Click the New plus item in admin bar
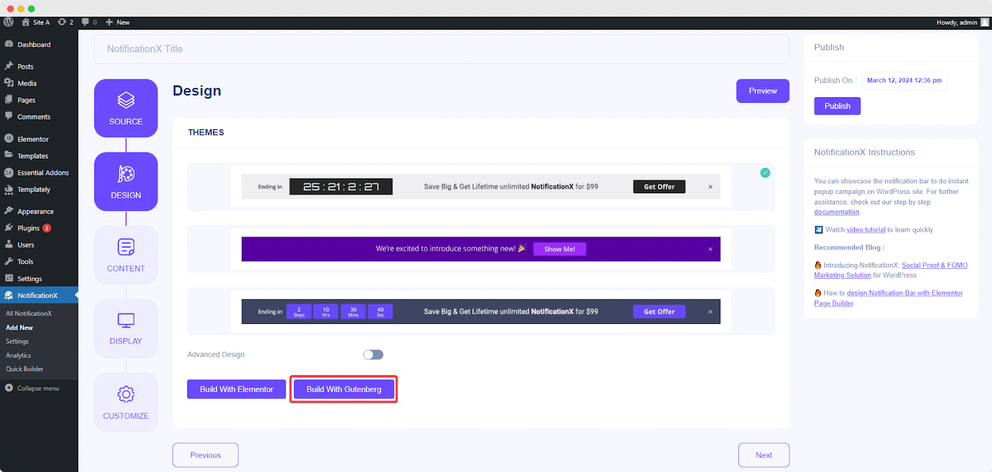This screenshot has height=472, width=992. point(117,22)
